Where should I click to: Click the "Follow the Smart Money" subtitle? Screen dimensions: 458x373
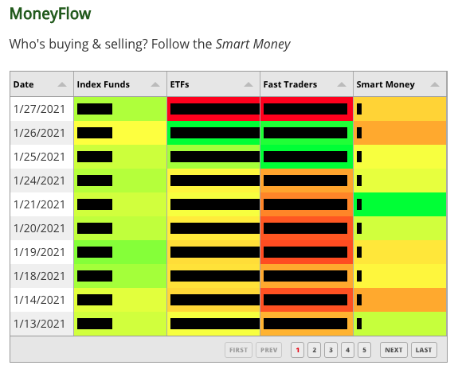221,45
